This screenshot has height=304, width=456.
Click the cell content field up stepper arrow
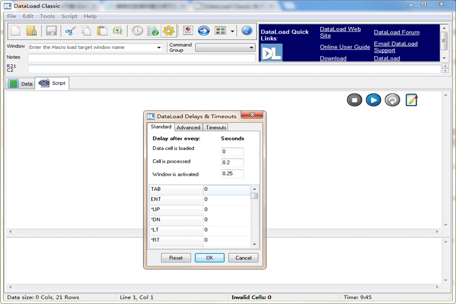(445, 67)
